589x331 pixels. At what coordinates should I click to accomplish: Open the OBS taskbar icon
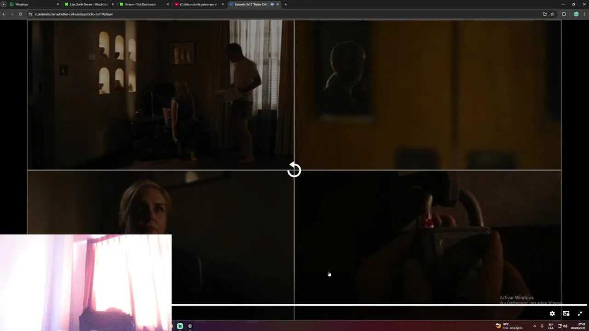tap(190, 326)
